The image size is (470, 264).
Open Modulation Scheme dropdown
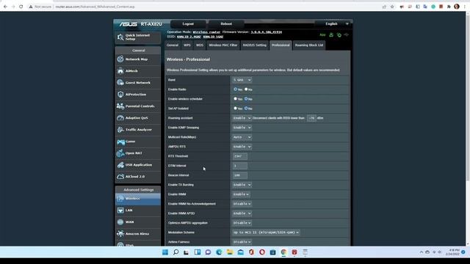[266, 232]
